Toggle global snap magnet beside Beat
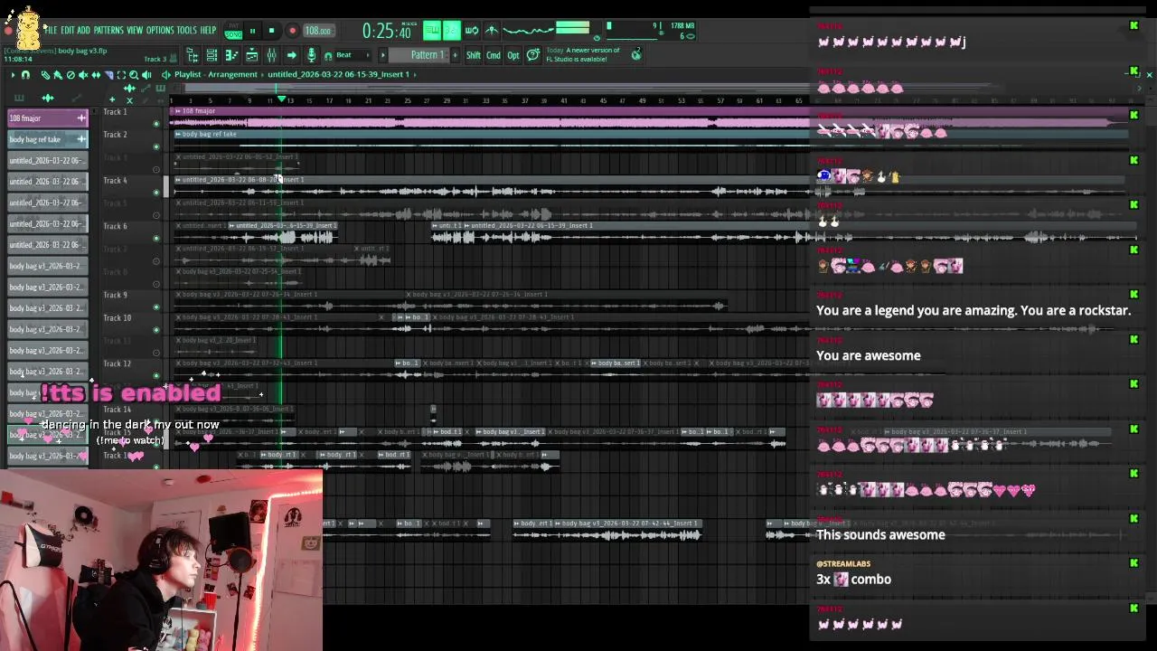Image resolution: width=1157 pixels, height=651 pixels. coord(328,56)
